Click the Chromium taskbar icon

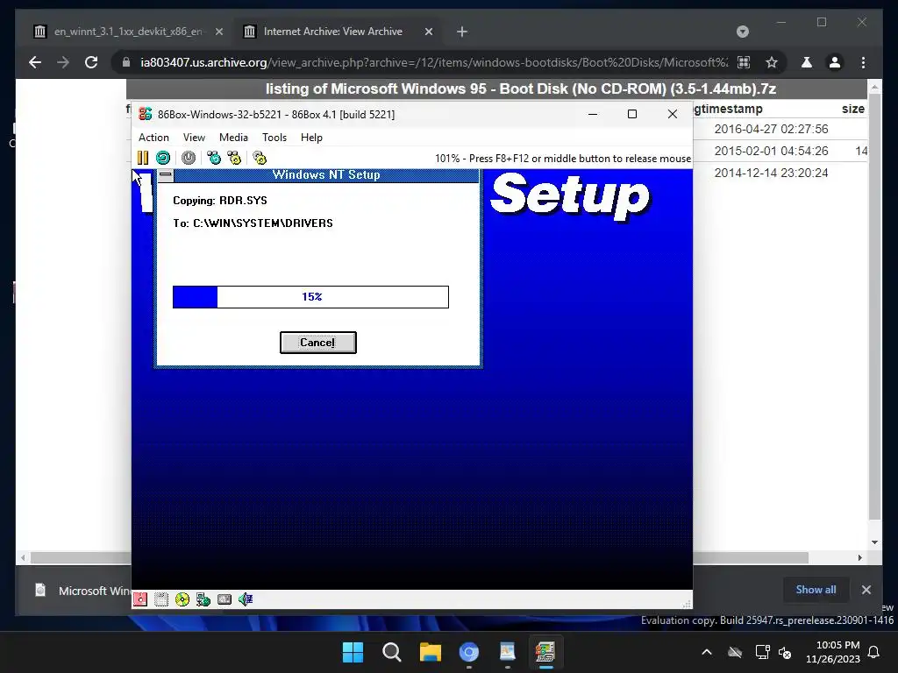468,652
